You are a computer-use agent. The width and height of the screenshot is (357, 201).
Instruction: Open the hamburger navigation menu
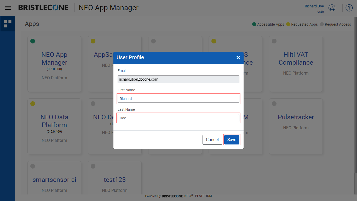coord(8,8)
